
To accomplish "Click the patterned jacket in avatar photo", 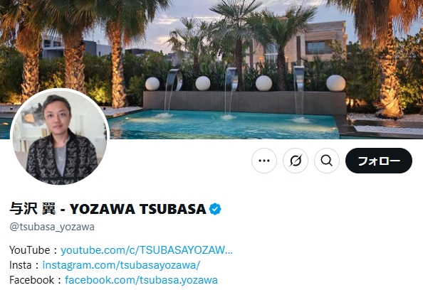I will (x=62, y=161).
